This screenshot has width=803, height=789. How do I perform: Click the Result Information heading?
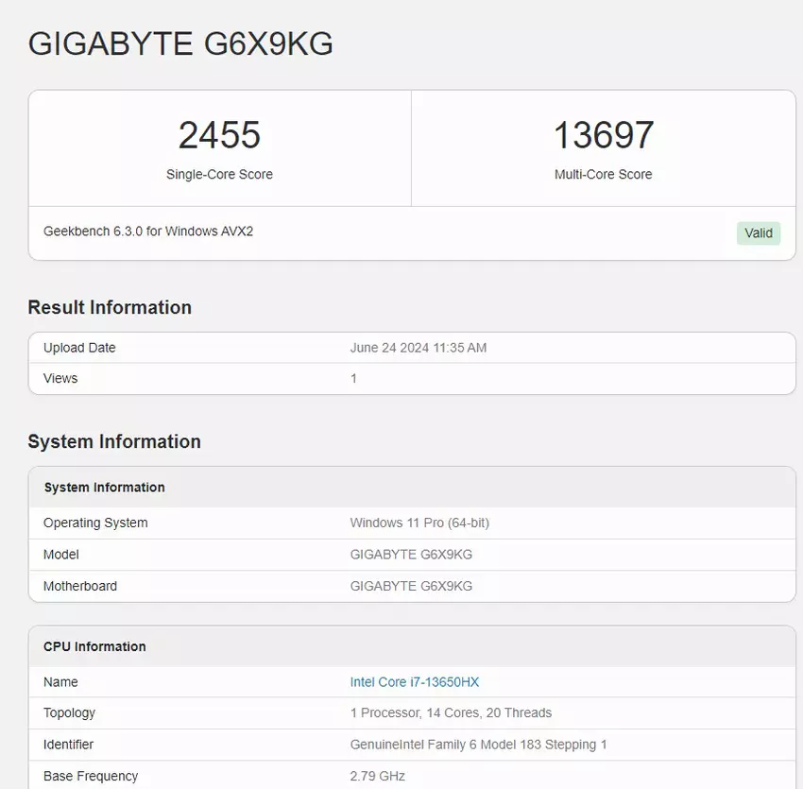pos(110,307)
